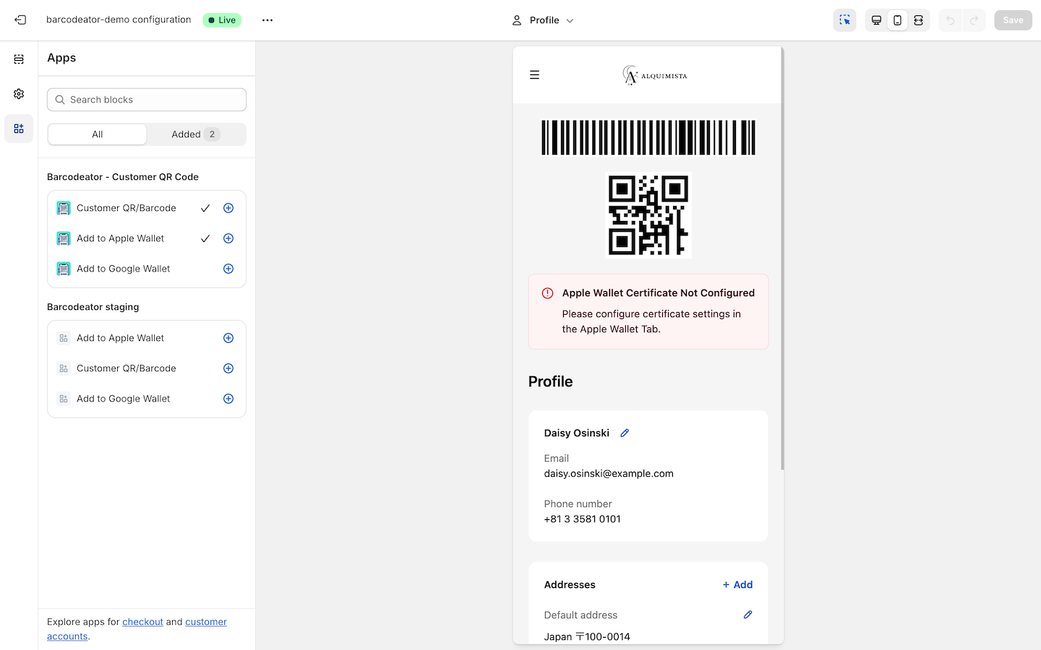1041x650 pixels.
Task: Click Add next to Addresses
Action: tap(737, 584)
